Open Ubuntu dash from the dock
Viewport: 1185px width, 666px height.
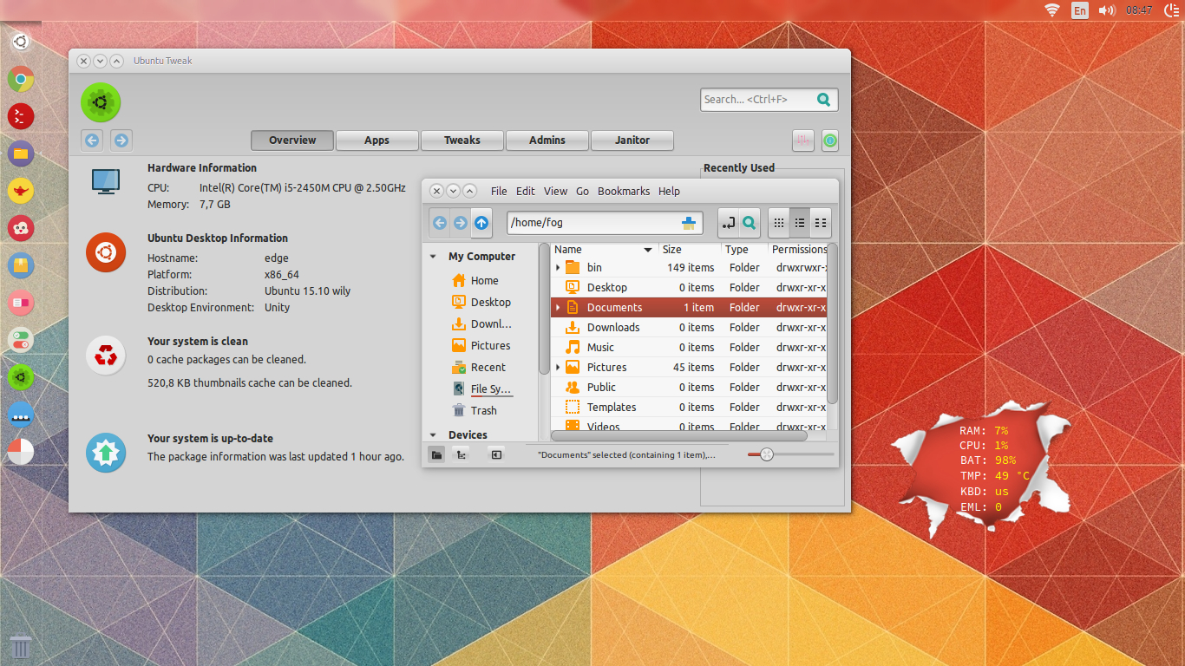tap(21, 42)
